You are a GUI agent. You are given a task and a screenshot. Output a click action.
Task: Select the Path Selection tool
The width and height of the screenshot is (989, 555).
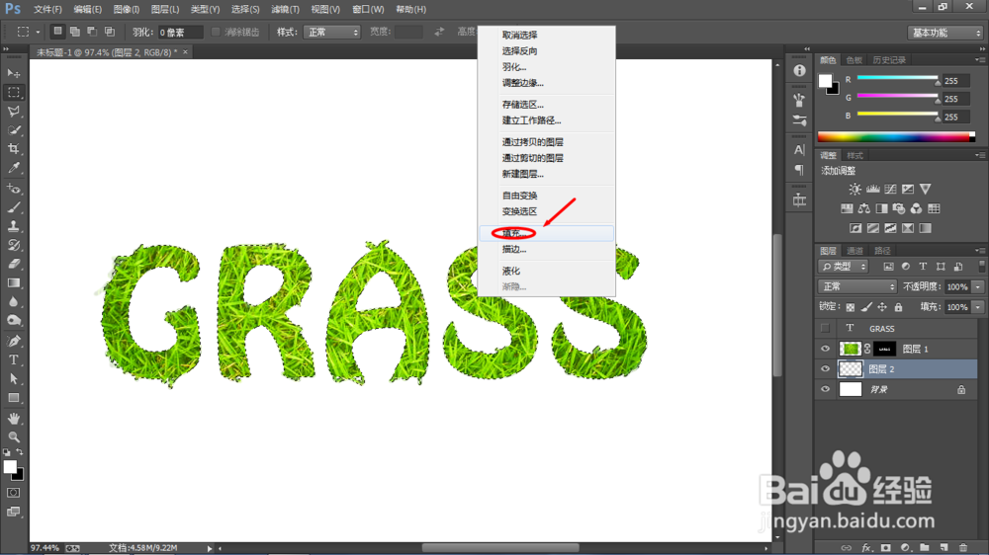point(13,378)
